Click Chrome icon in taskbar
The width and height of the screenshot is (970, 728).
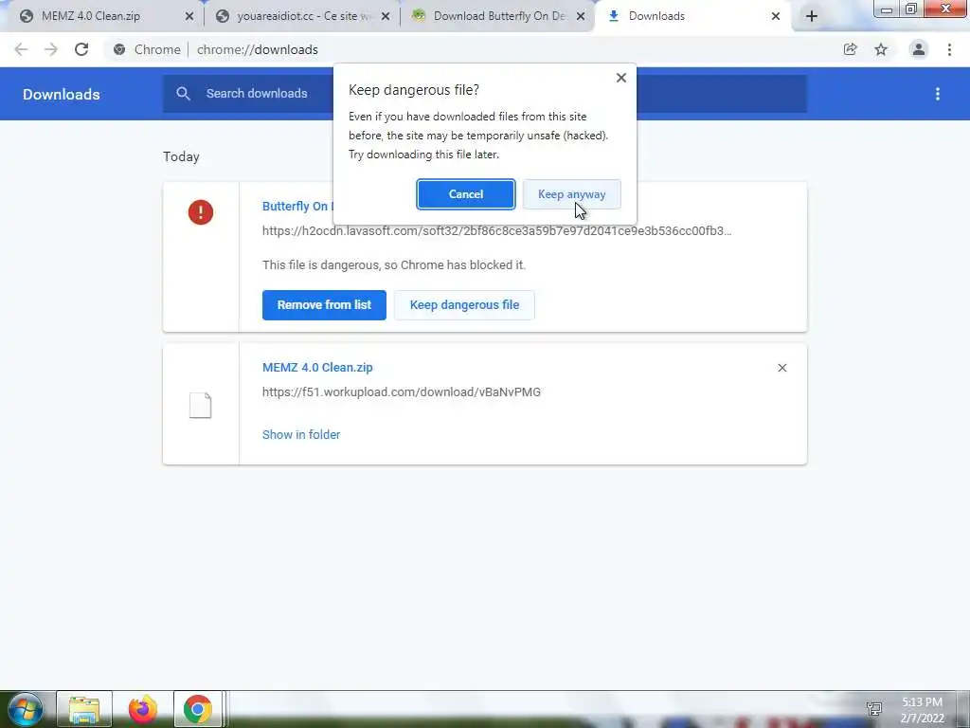pyautogui.click(x=197, y=709)
